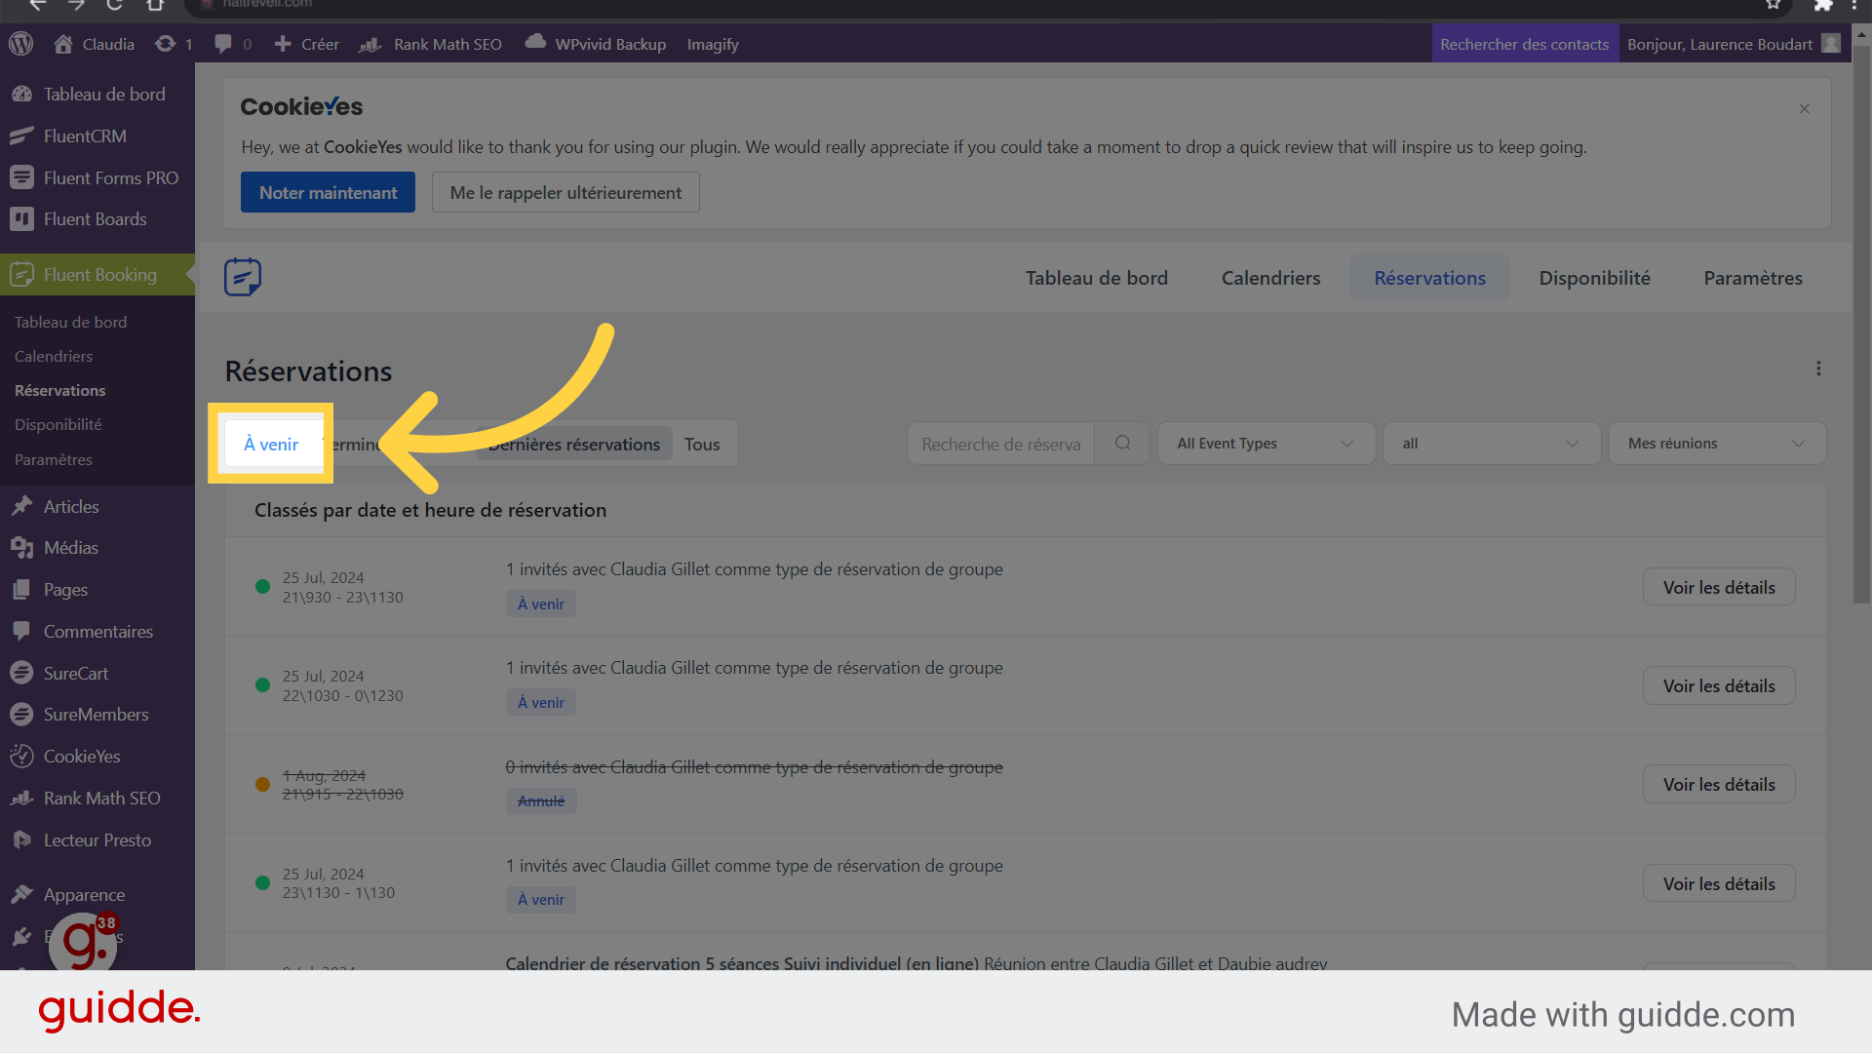Click the booking search magnifier icon
This screenshot has height=1053, width=1872.
point(1123,443)
